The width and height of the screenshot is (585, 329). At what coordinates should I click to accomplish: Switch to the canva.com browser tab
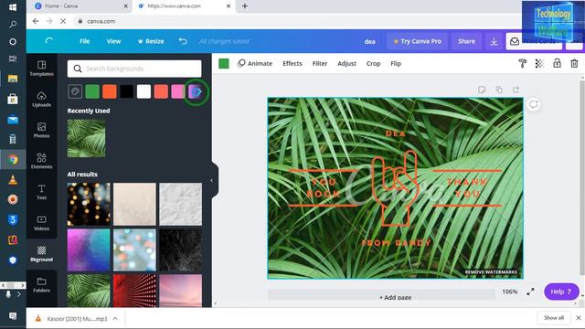click(184, 6)
